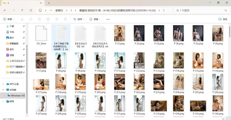The height and width of the screenshot is (120, 231).
Task: Click the pin icon beside 文档
Action: pyautogui.click(x=24, y=32)
